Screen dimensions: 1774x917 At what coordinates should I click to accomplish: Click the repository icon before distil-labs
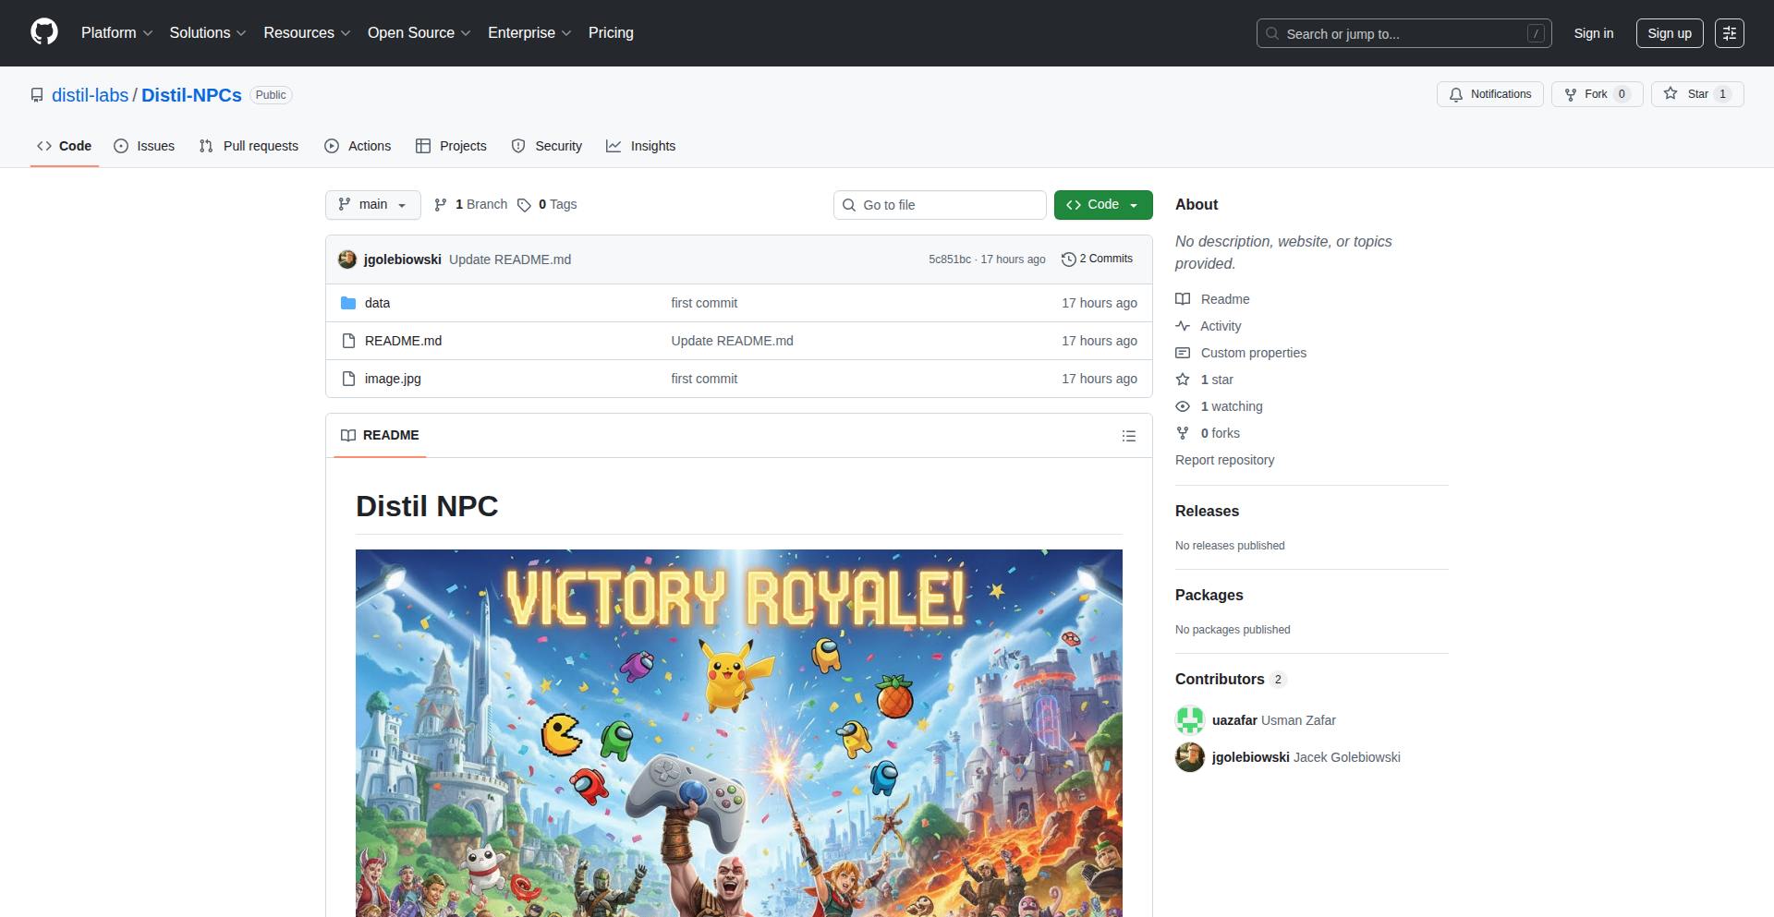pyautogui.click(x=37, y=95)
